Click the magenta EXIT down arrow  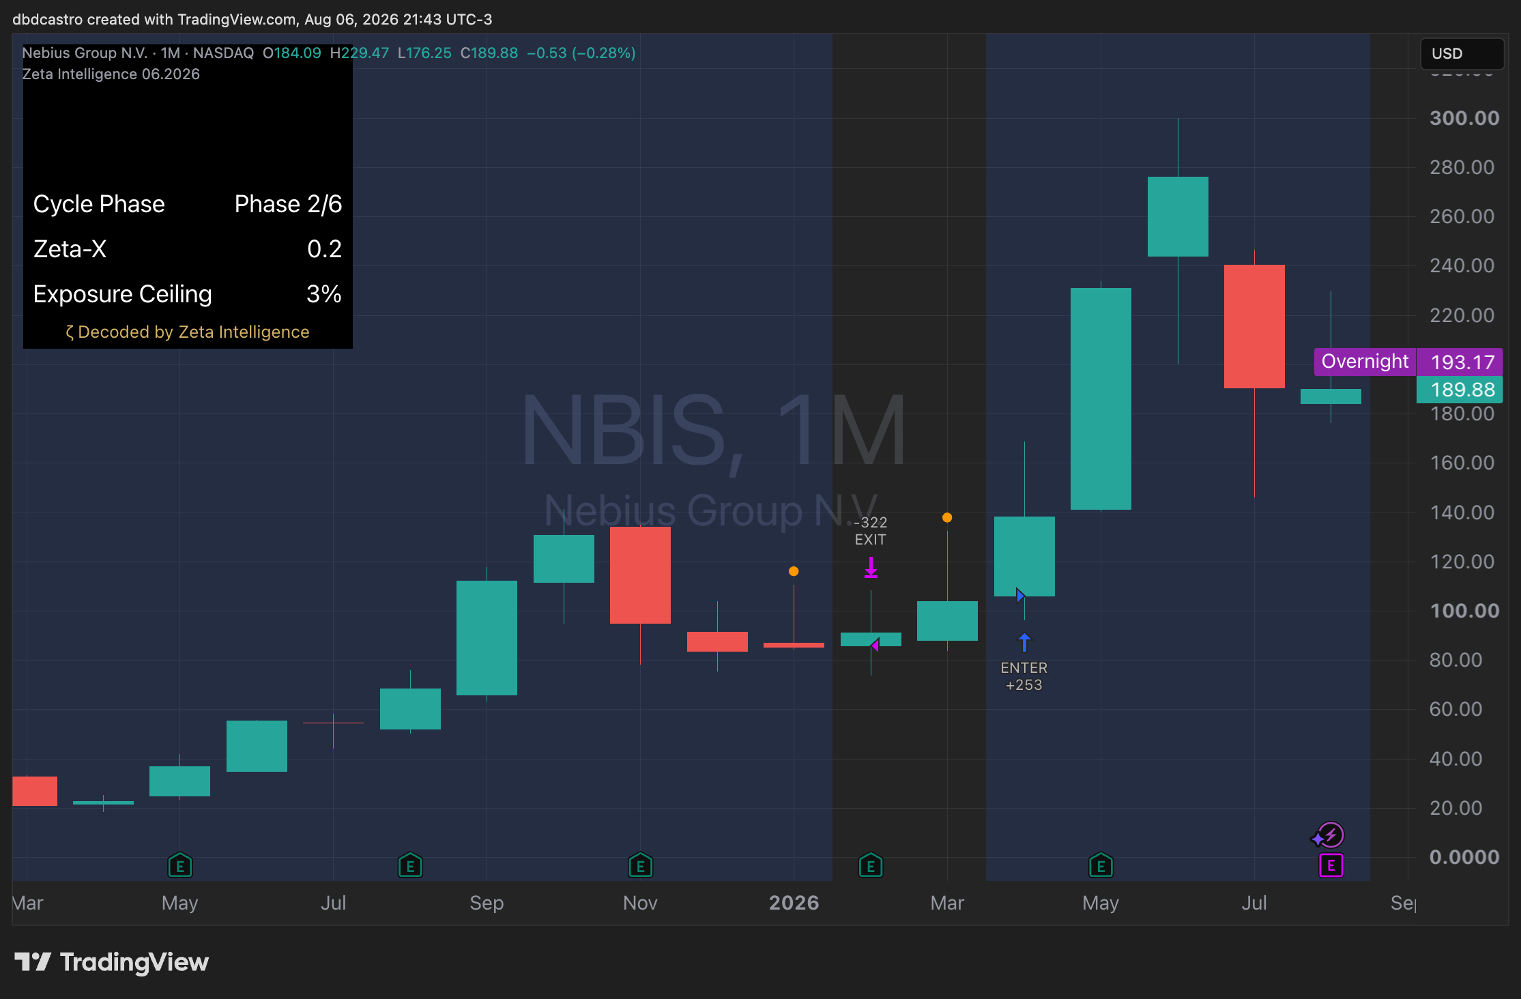[871, 568]
